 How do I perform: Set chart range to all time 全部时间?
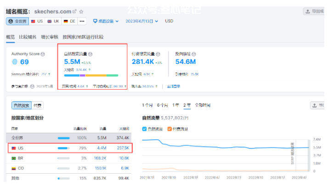[x=203, y=105]
